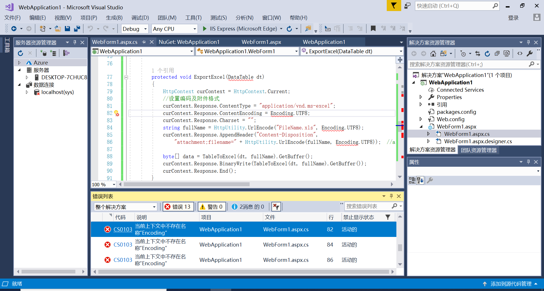Refresh connections in Server Explorer
This screenshot has width=544, height=291.
point(20,53)
